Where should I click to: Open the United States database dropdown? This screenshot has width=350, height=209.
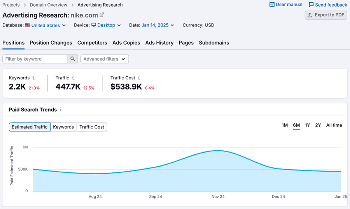pos(49,25)
